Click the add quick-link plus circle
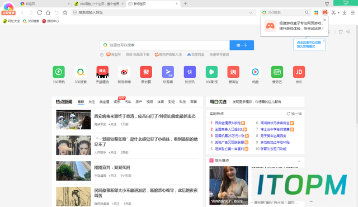The height and width of the screenshot is (207, 358). [x=102, y=55]
